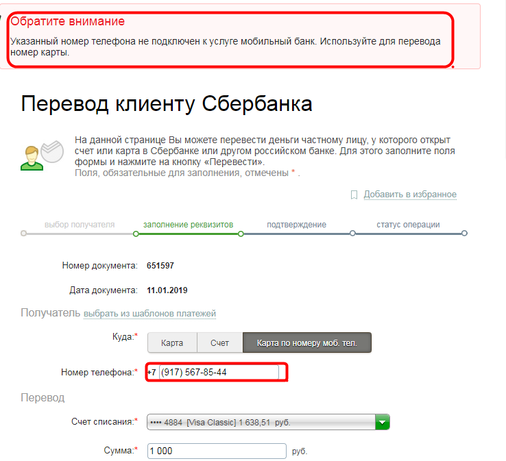Select the Счет destination tab
The height and width of the screenshot is (461, 506).
(x=220, y=342)
